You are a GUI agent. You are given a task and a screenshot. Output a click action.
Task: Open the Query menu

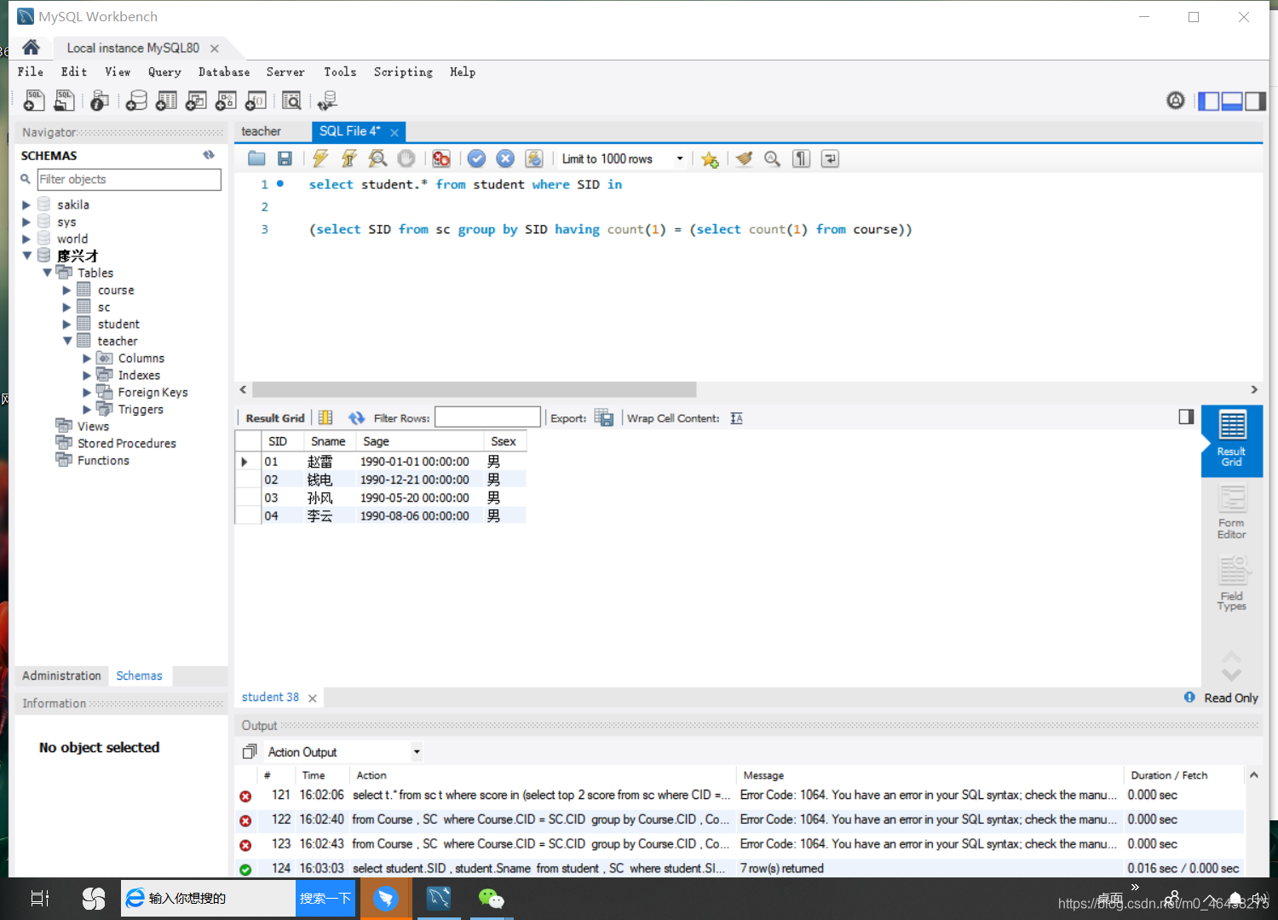(x=164, y=72)
